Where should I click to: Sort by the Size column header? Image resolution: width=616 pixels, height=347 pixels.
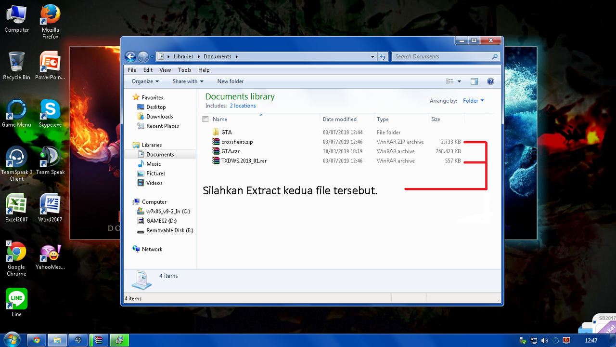(436, 119)
